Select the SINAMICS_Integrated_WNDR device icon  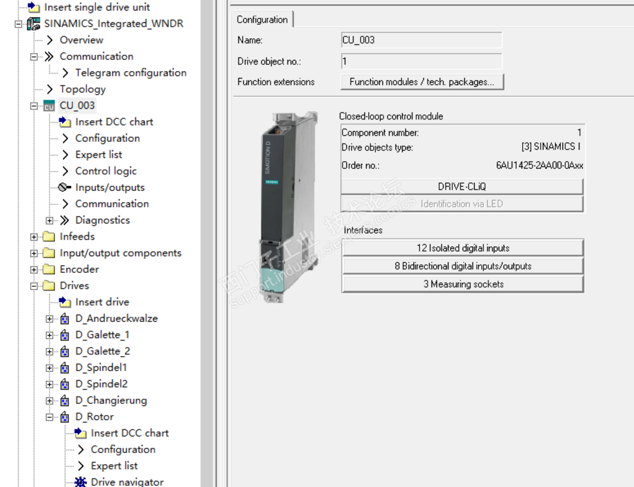[x=34, y=24]
